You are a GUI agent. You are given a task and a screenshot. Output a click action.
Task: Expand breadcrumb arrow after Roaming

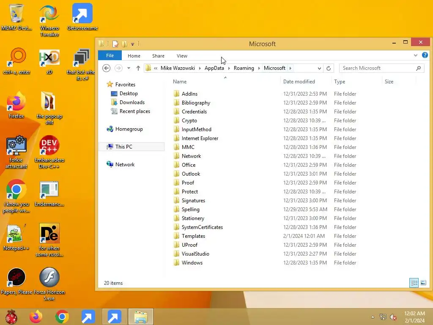click(x=259, y=68)
